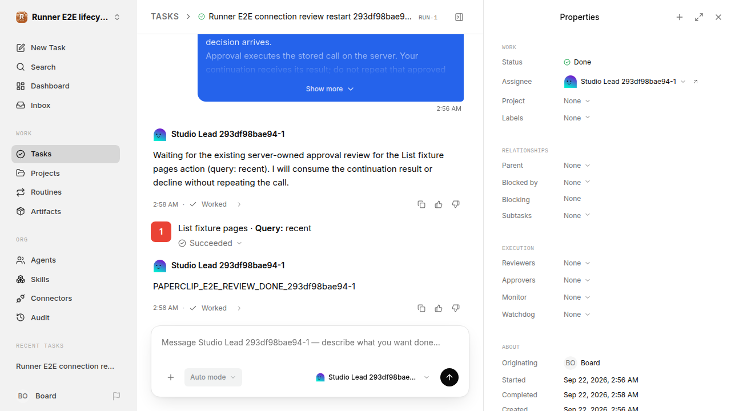Go to the Inbox

66,106
